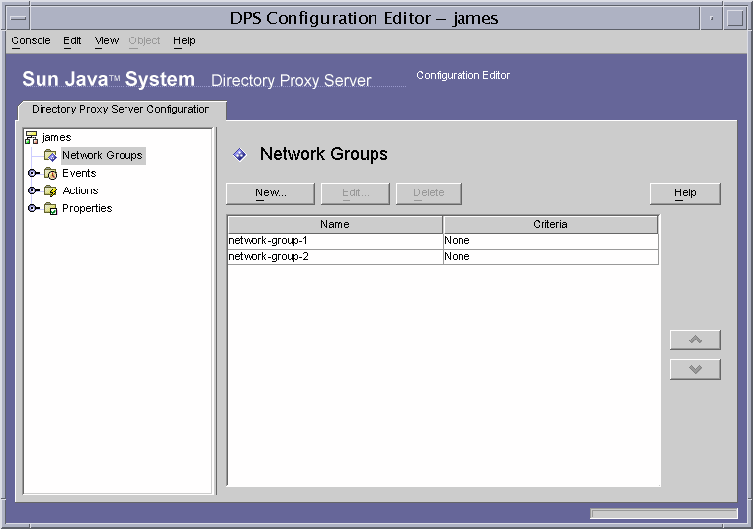This screenshot has height=529, width=753.
Task: Click the Properties checkmark folder icon
Action: pyautogui.click(x=51, y=208)
